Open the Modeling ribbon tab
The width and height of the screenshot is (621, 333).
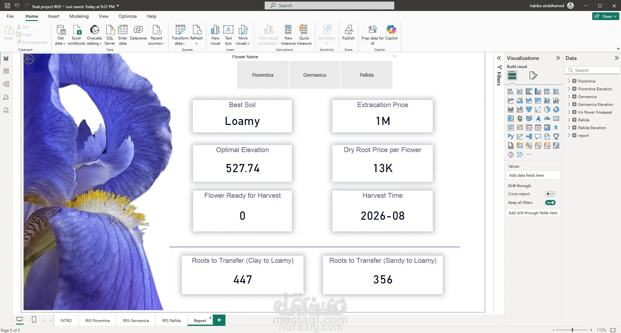click(79, 16)
